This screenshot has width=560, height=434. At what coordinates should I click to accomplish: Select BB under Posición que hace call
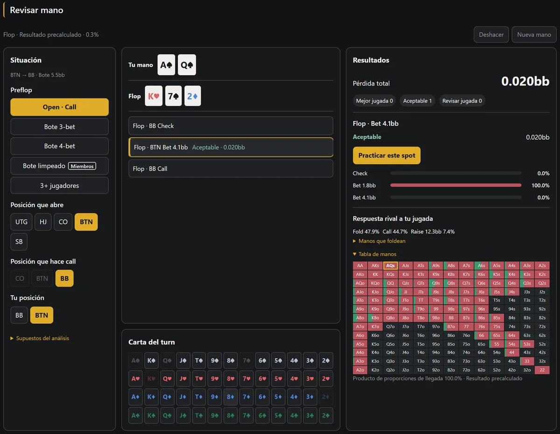64,278
